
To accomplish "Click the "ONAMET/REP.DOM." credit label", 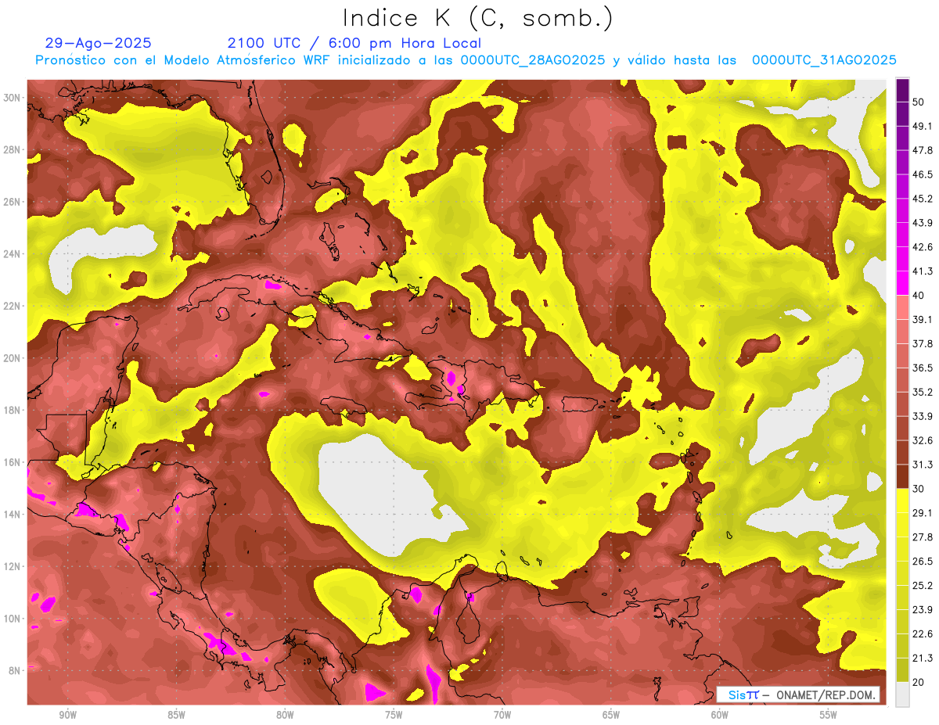I will (826, 694).
